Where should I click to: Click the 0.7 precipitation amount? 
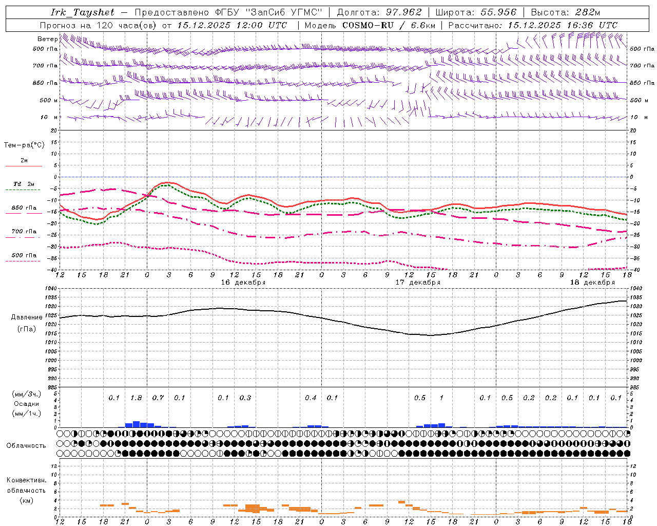click(x=158, y=398)
